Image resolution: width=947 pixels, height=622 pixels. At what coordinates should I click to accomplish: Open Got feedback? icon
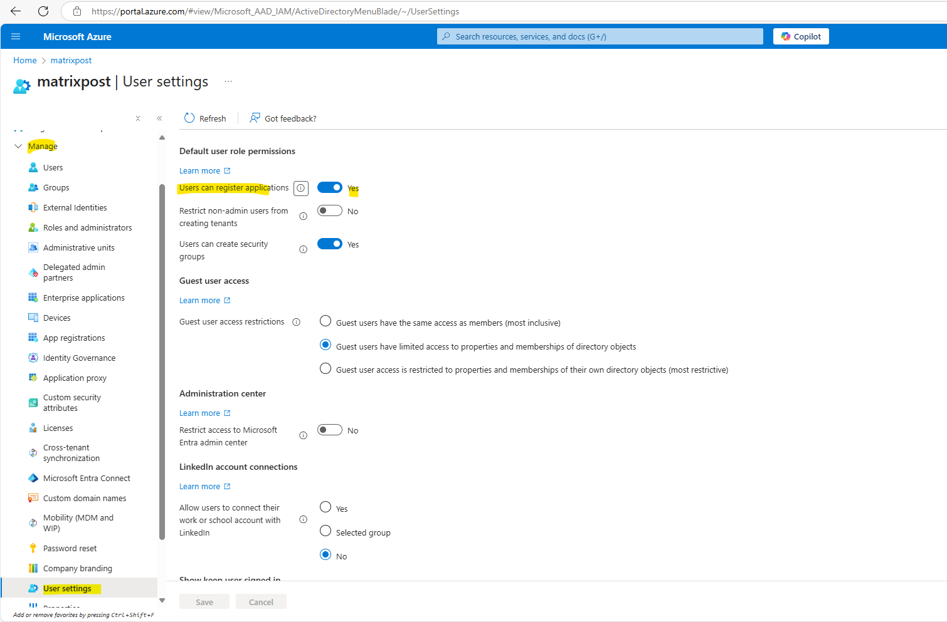[255, 118]
